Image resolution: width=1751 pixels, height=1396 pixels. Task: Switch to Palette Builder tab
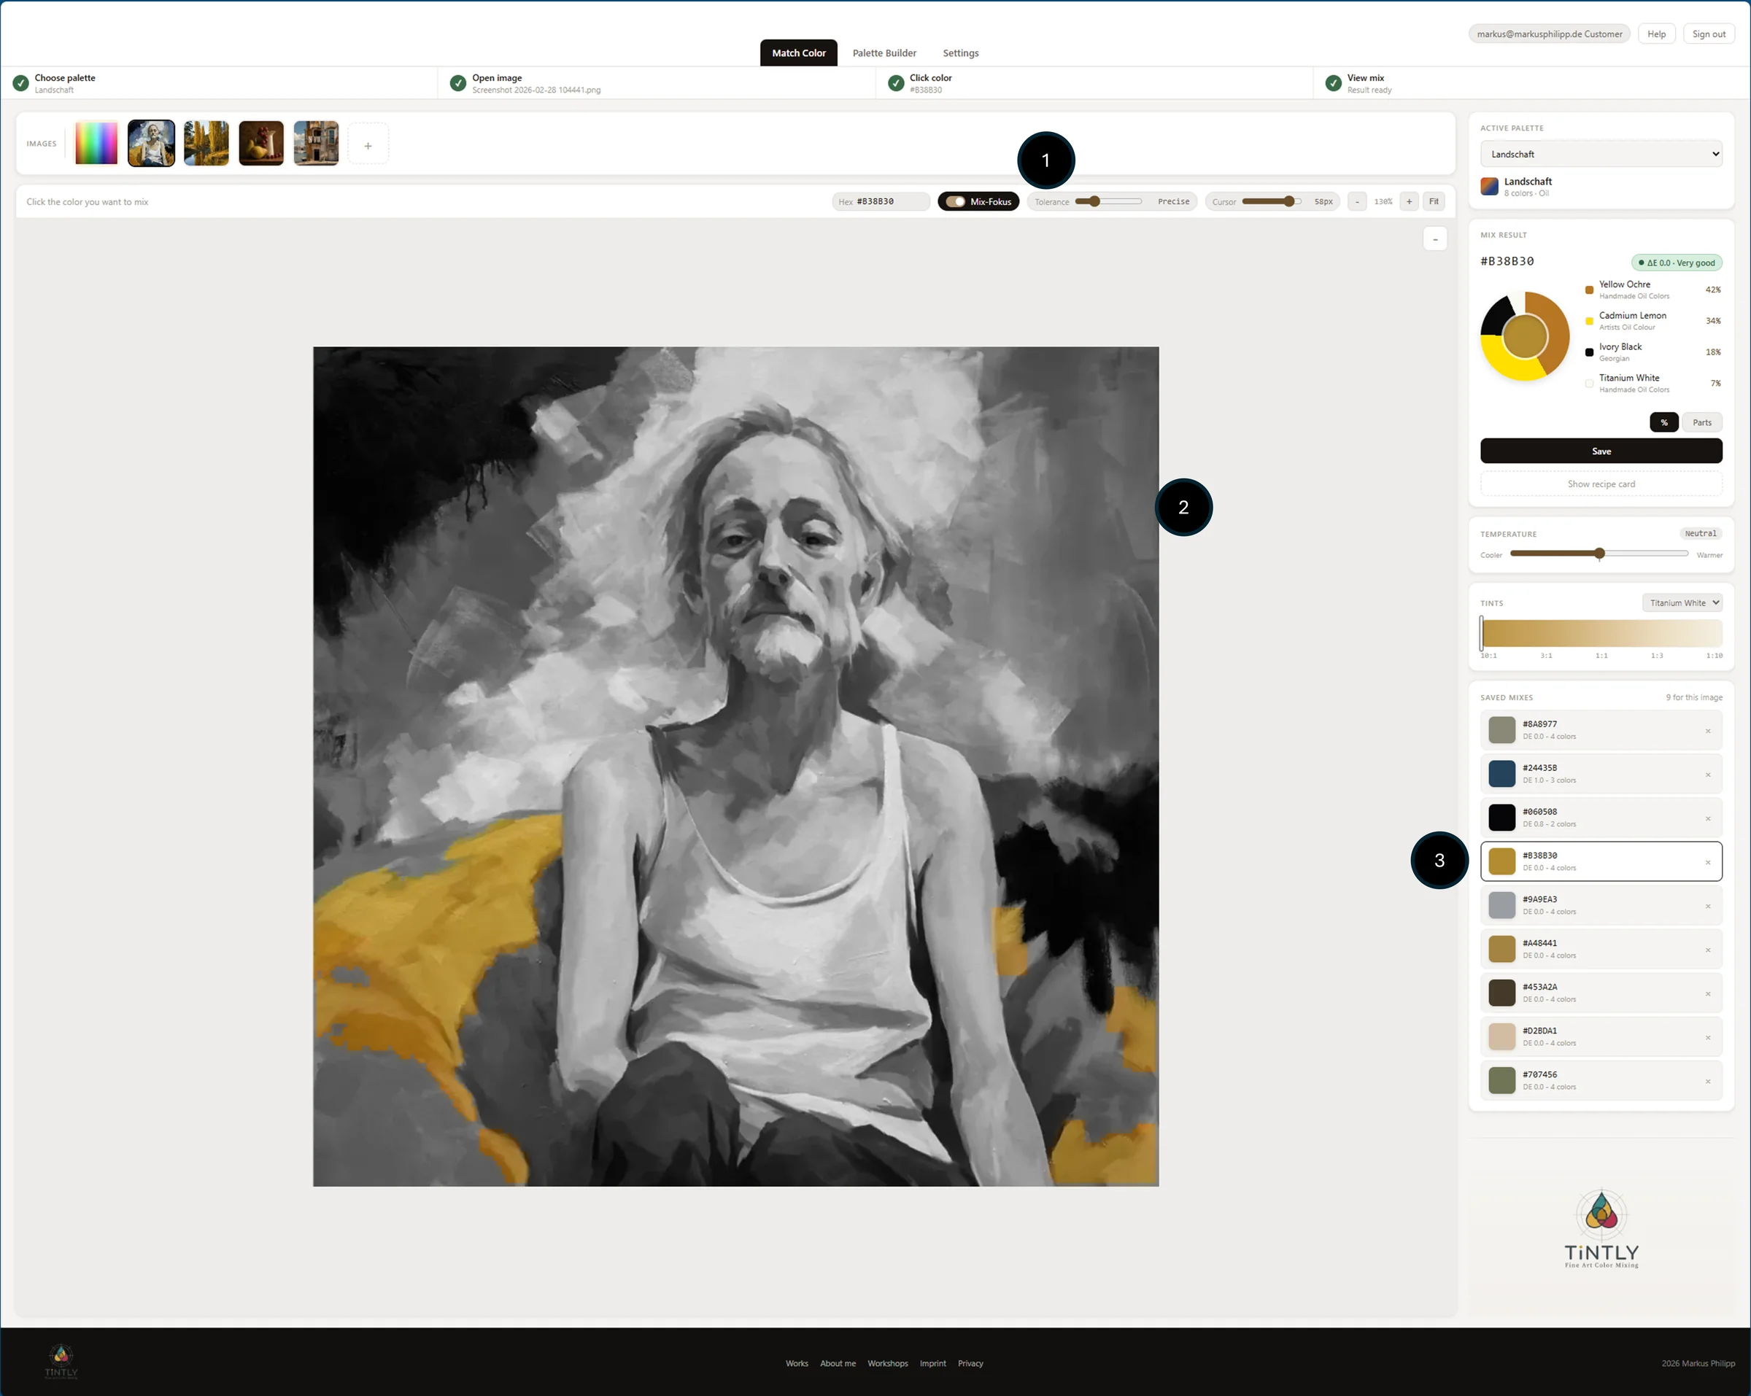coord(884,53)
